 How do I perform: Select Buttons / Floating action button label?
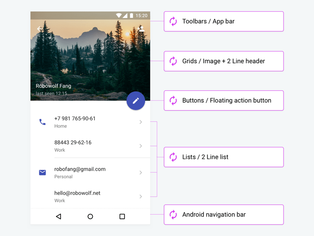[x=227, y=100]
